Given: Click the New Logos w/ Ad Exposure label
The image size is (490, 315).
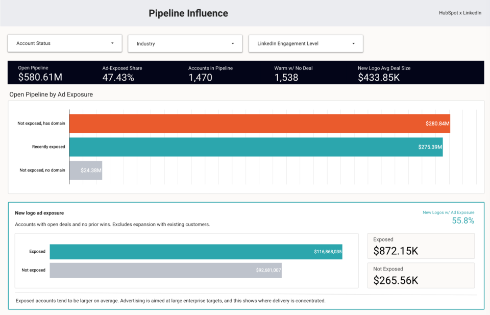Looking at the screenshot, I should (x=449, y=212).
